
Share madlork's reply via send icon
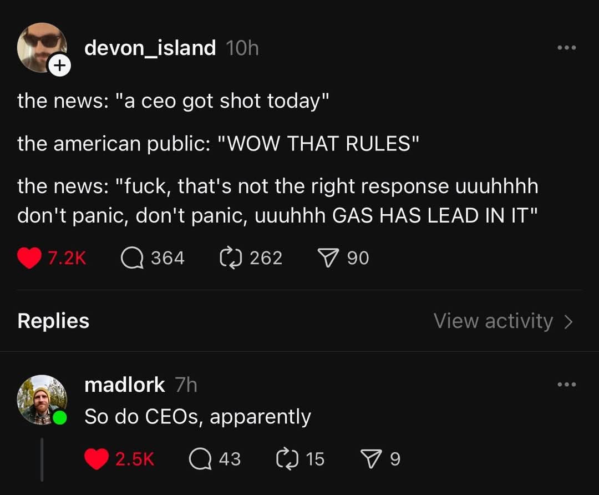(x=372, y=459)
